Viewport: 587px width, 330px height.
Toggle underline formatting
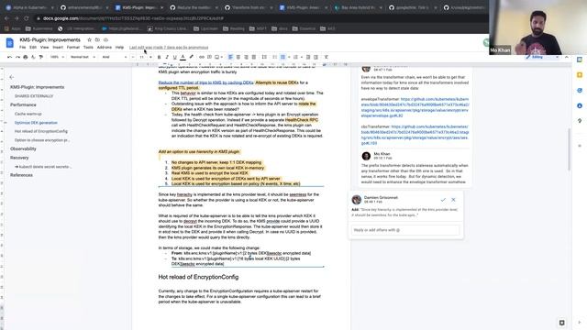coord(174,57)
